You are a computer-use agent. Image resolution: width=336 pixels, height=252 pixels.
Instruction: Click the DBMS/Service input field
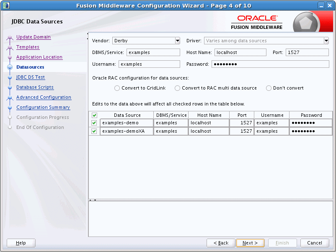click(x=153, y=52)
